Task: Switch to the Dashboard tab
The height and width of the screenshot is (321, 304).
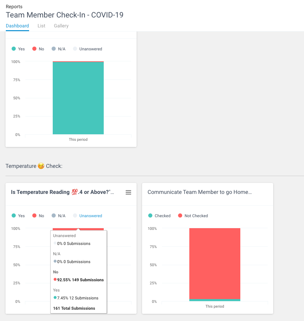Action: (17, 26)
